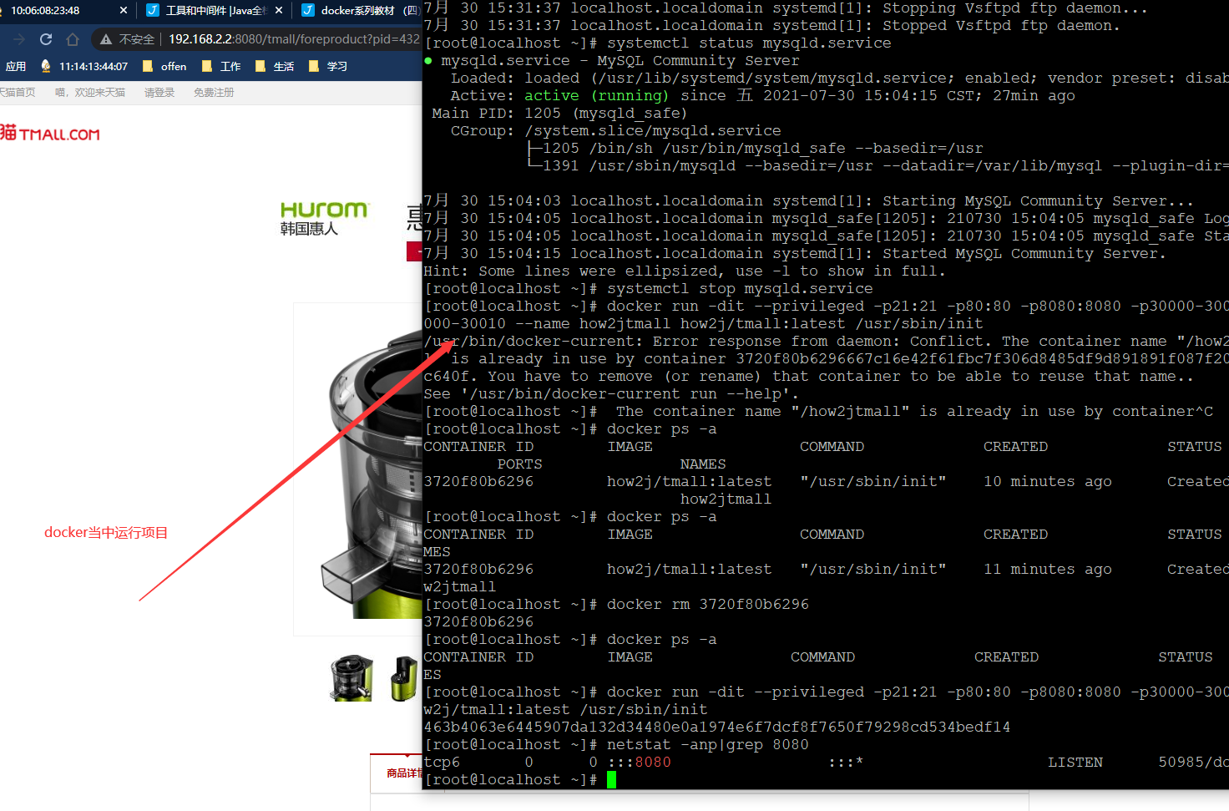Close the 工具和中间件 Java tab

pos(279,10)
